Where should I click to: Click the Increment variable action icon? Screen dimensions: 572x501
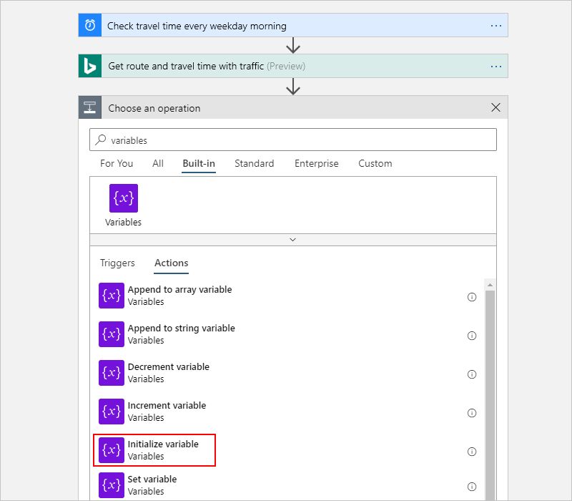(x=111, y=411)
